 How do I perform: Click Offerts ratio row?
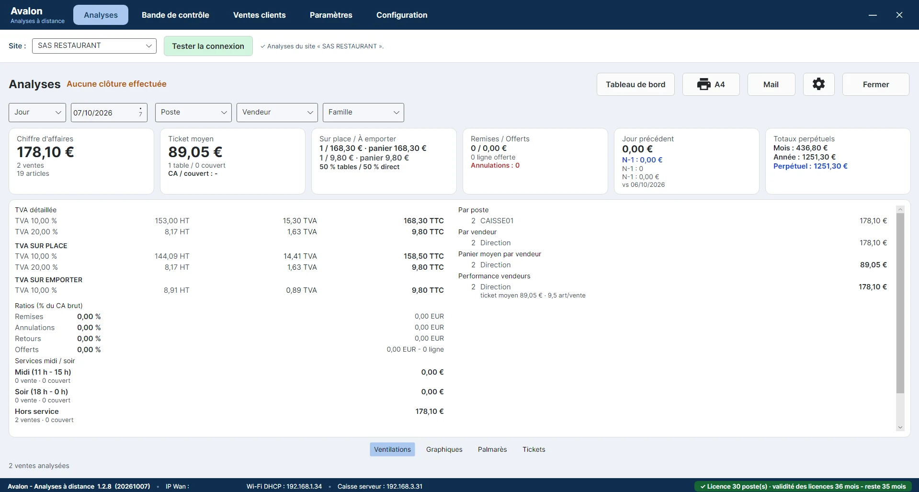[229, 350]
